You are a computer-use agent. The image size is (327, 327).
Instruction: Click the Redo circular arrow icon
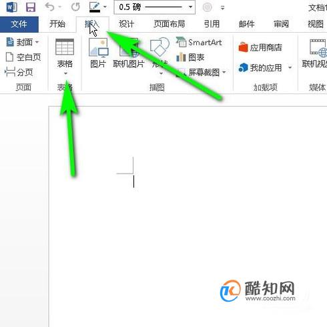[x=75, y=7]
